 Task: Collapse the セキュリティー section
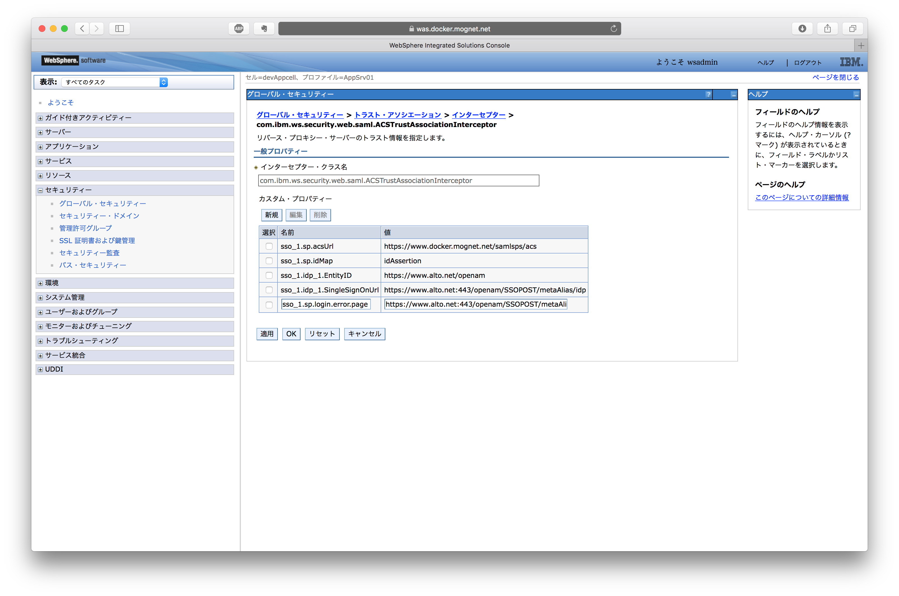point(40,190)
